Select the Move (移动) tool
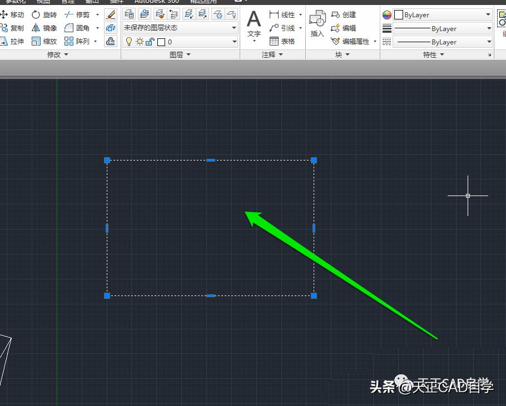Screen dimensions: 506x406 click(x=12, y=14)
